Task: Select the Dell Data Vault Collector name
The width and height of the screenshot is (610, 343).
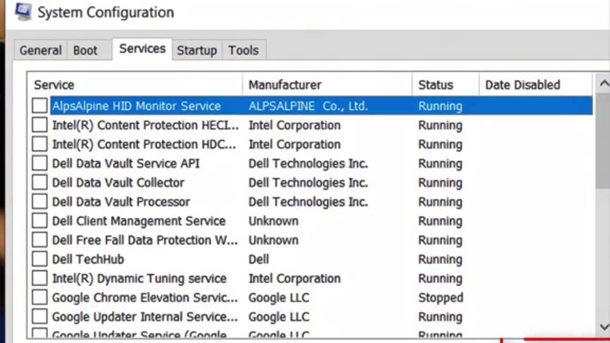Action: pos(118,182)
